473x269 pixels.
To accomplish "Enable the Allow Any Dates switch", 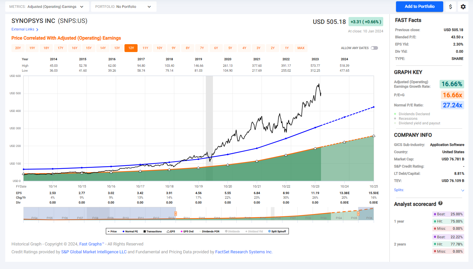I will click(x=374, y=48).
